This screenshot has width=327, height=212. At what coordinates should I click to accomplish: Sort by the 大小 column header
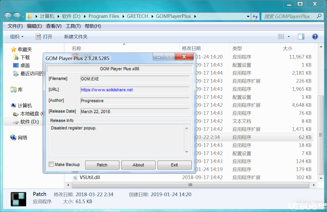[287, 48]
